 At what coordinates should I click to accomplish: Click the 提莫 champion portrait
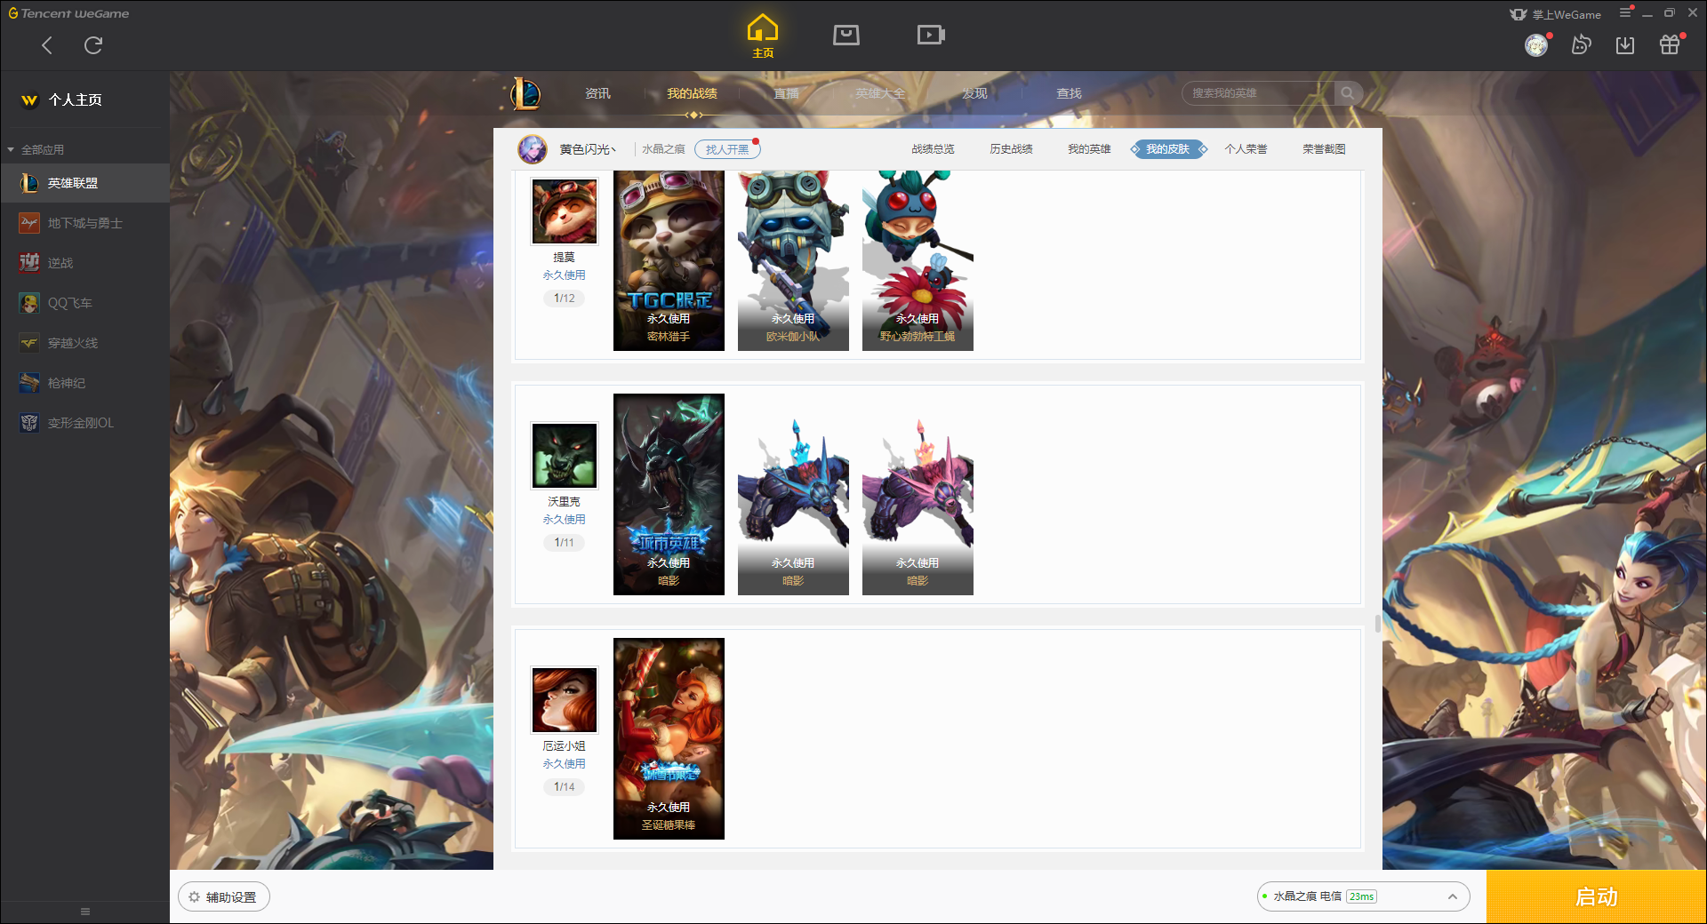coord(565,211)
